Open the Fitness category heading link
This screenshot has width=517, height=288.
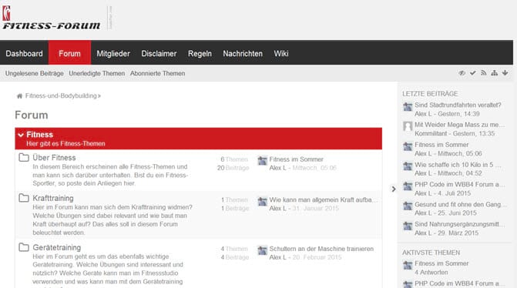39,135
